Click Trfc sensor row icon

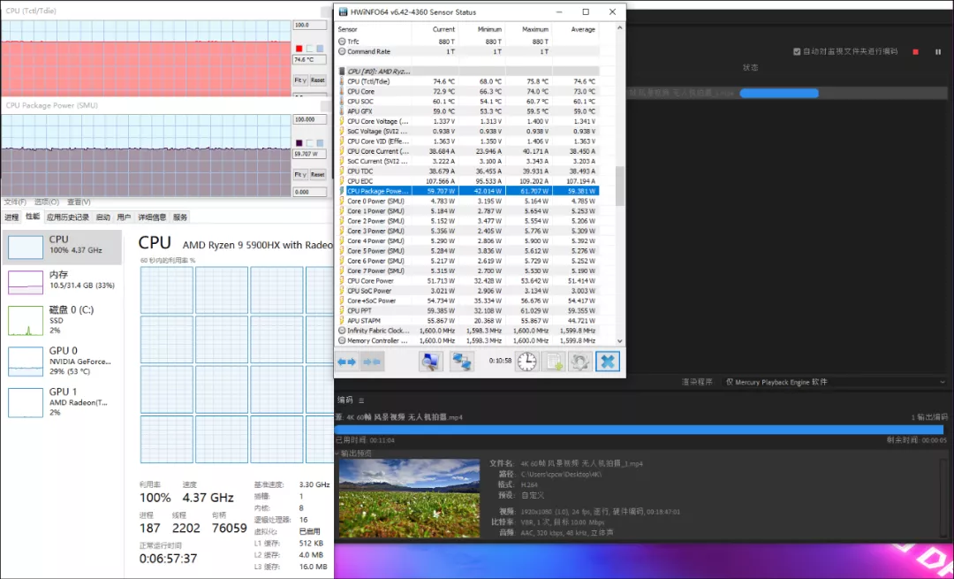pyautogui.click(x=342, y=42)
